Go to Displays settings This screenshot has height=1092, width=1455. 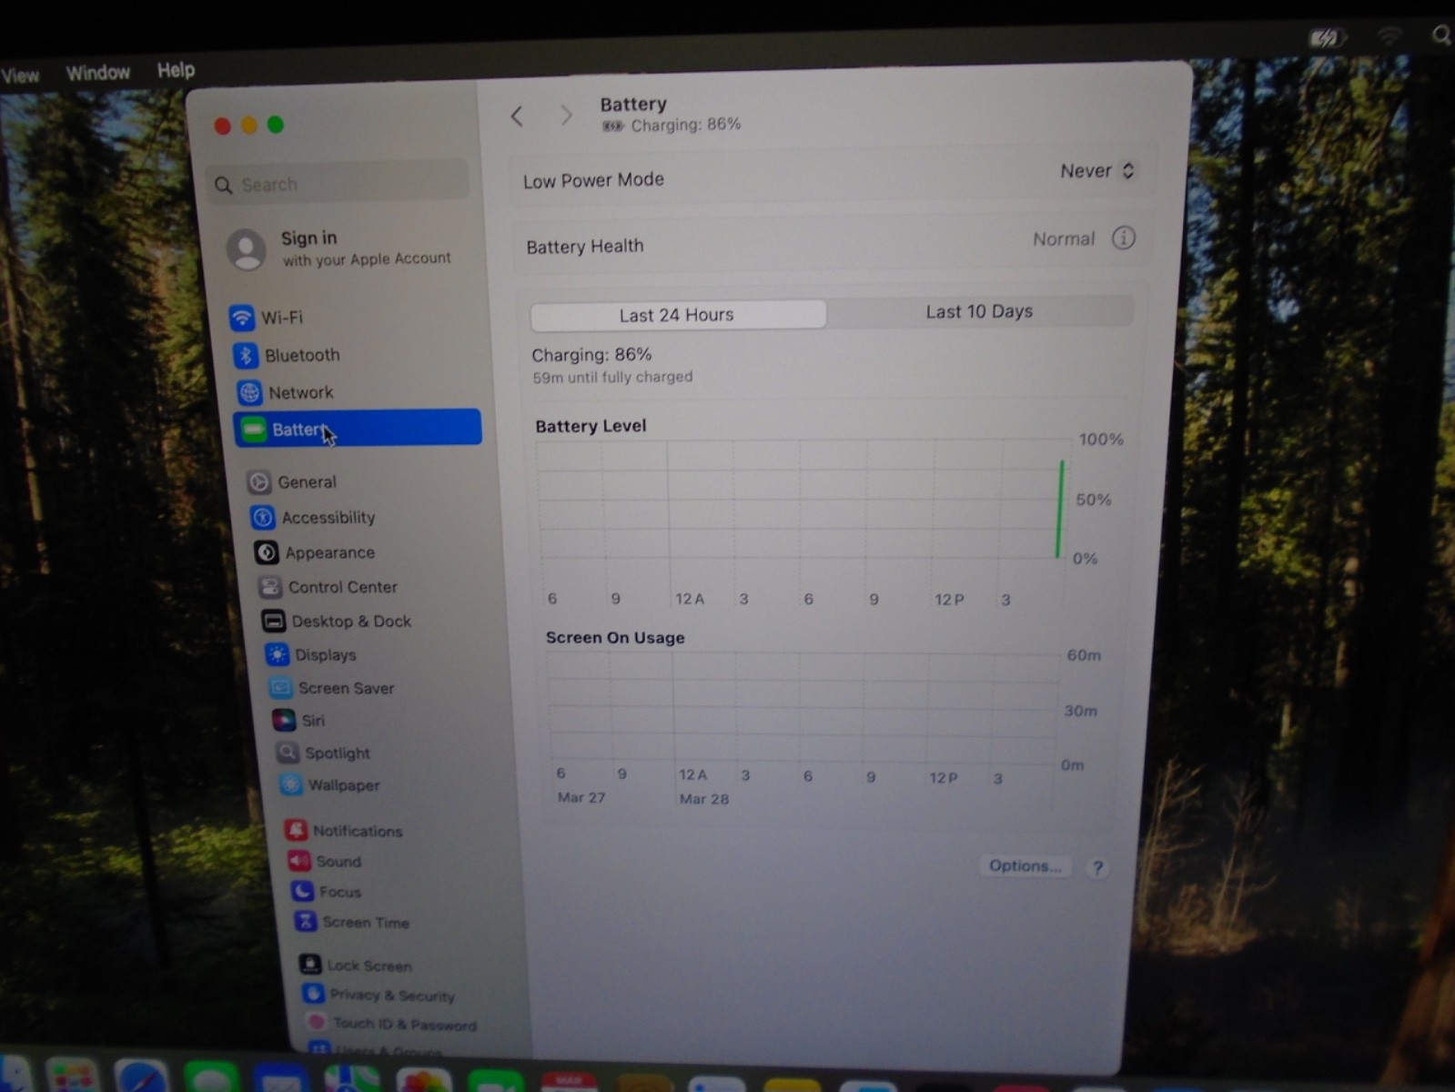tap(310, 654)
